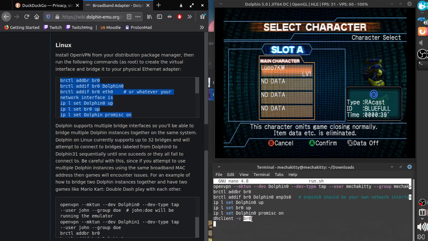428x241 pixels.
Task: Open the terminal window menu chevron
Action: [x=219, y=167]
